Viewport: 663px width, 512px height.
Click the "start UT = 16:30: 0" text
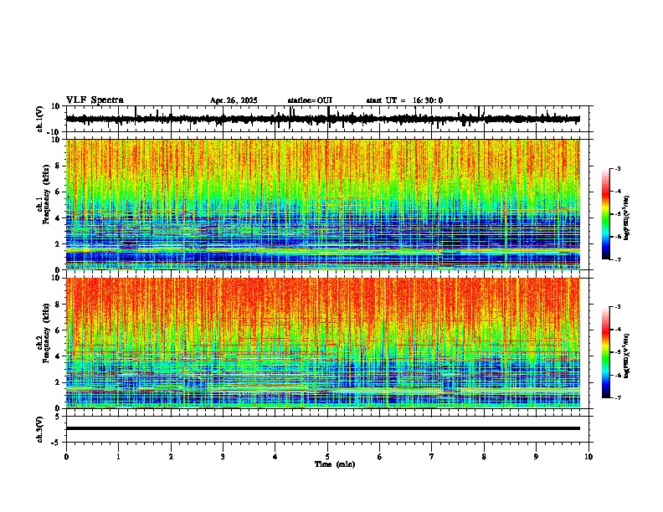404,100
